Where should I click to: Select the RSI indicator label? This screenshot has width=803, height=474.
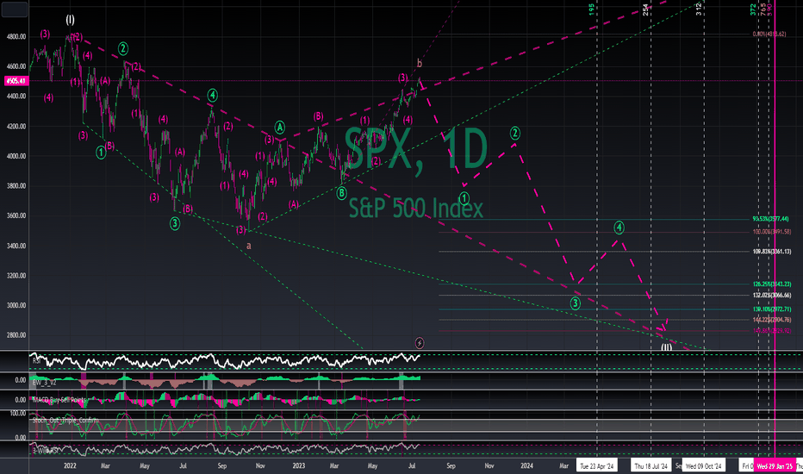tap(37, 361)
